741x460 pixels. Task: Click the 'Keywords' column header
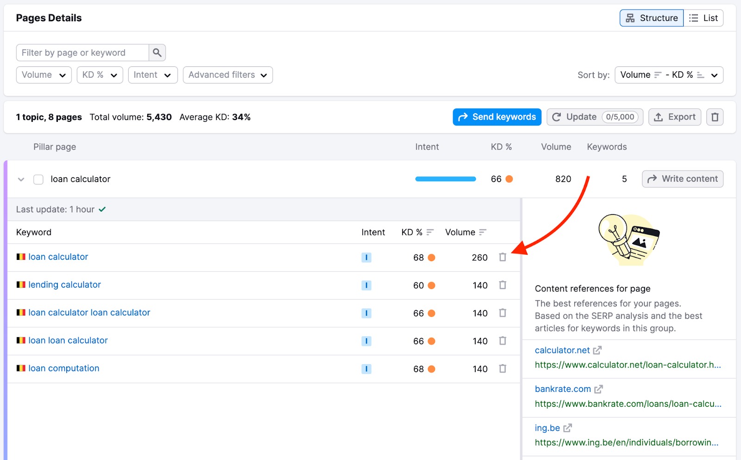point(607,147)
